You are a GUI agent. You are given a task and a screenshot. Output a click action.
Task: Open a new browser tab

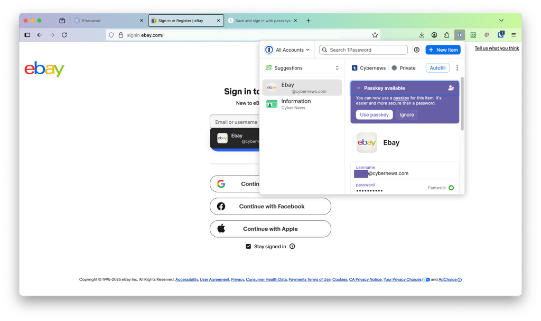coord(308,21)
